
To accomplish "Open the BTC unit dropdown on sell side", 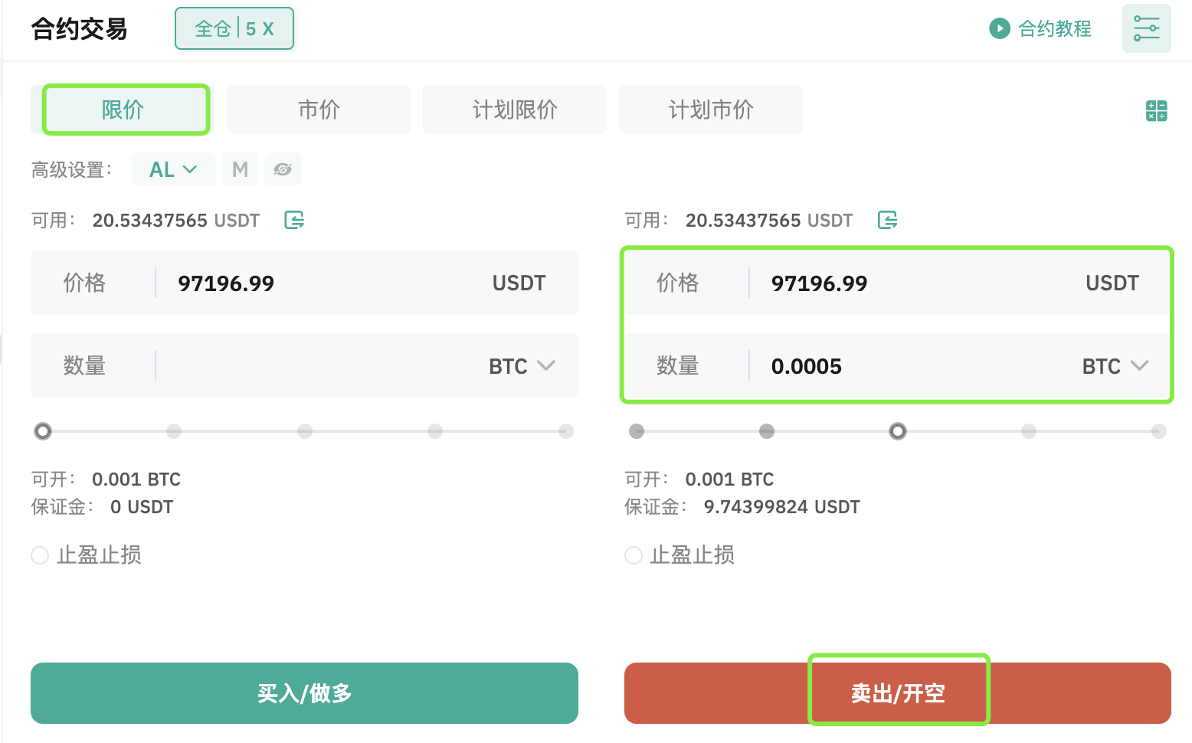I will (x=1115, y=366).
